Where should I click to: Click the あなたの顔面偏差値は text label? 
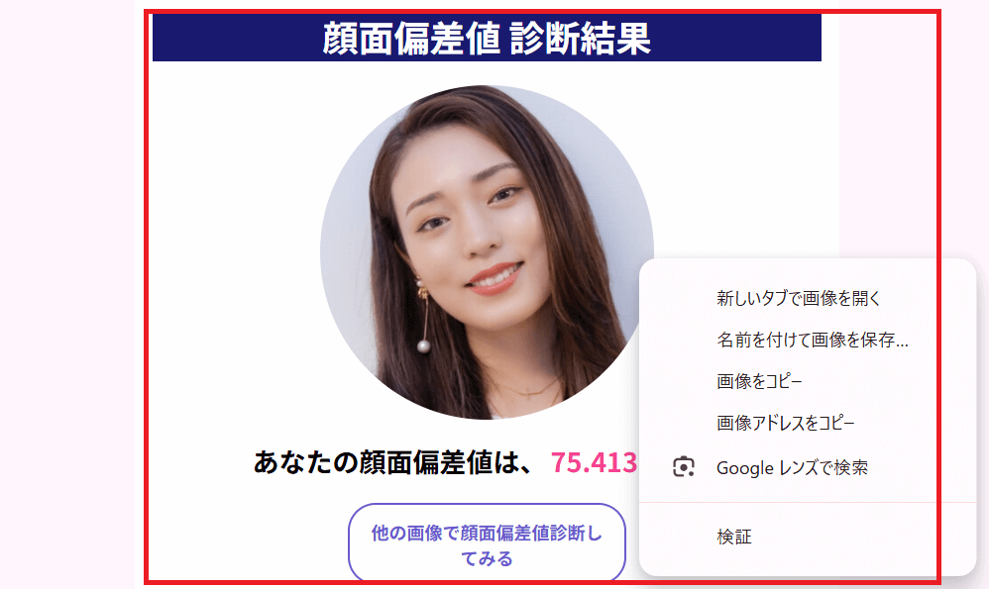(x=394, y=462)
